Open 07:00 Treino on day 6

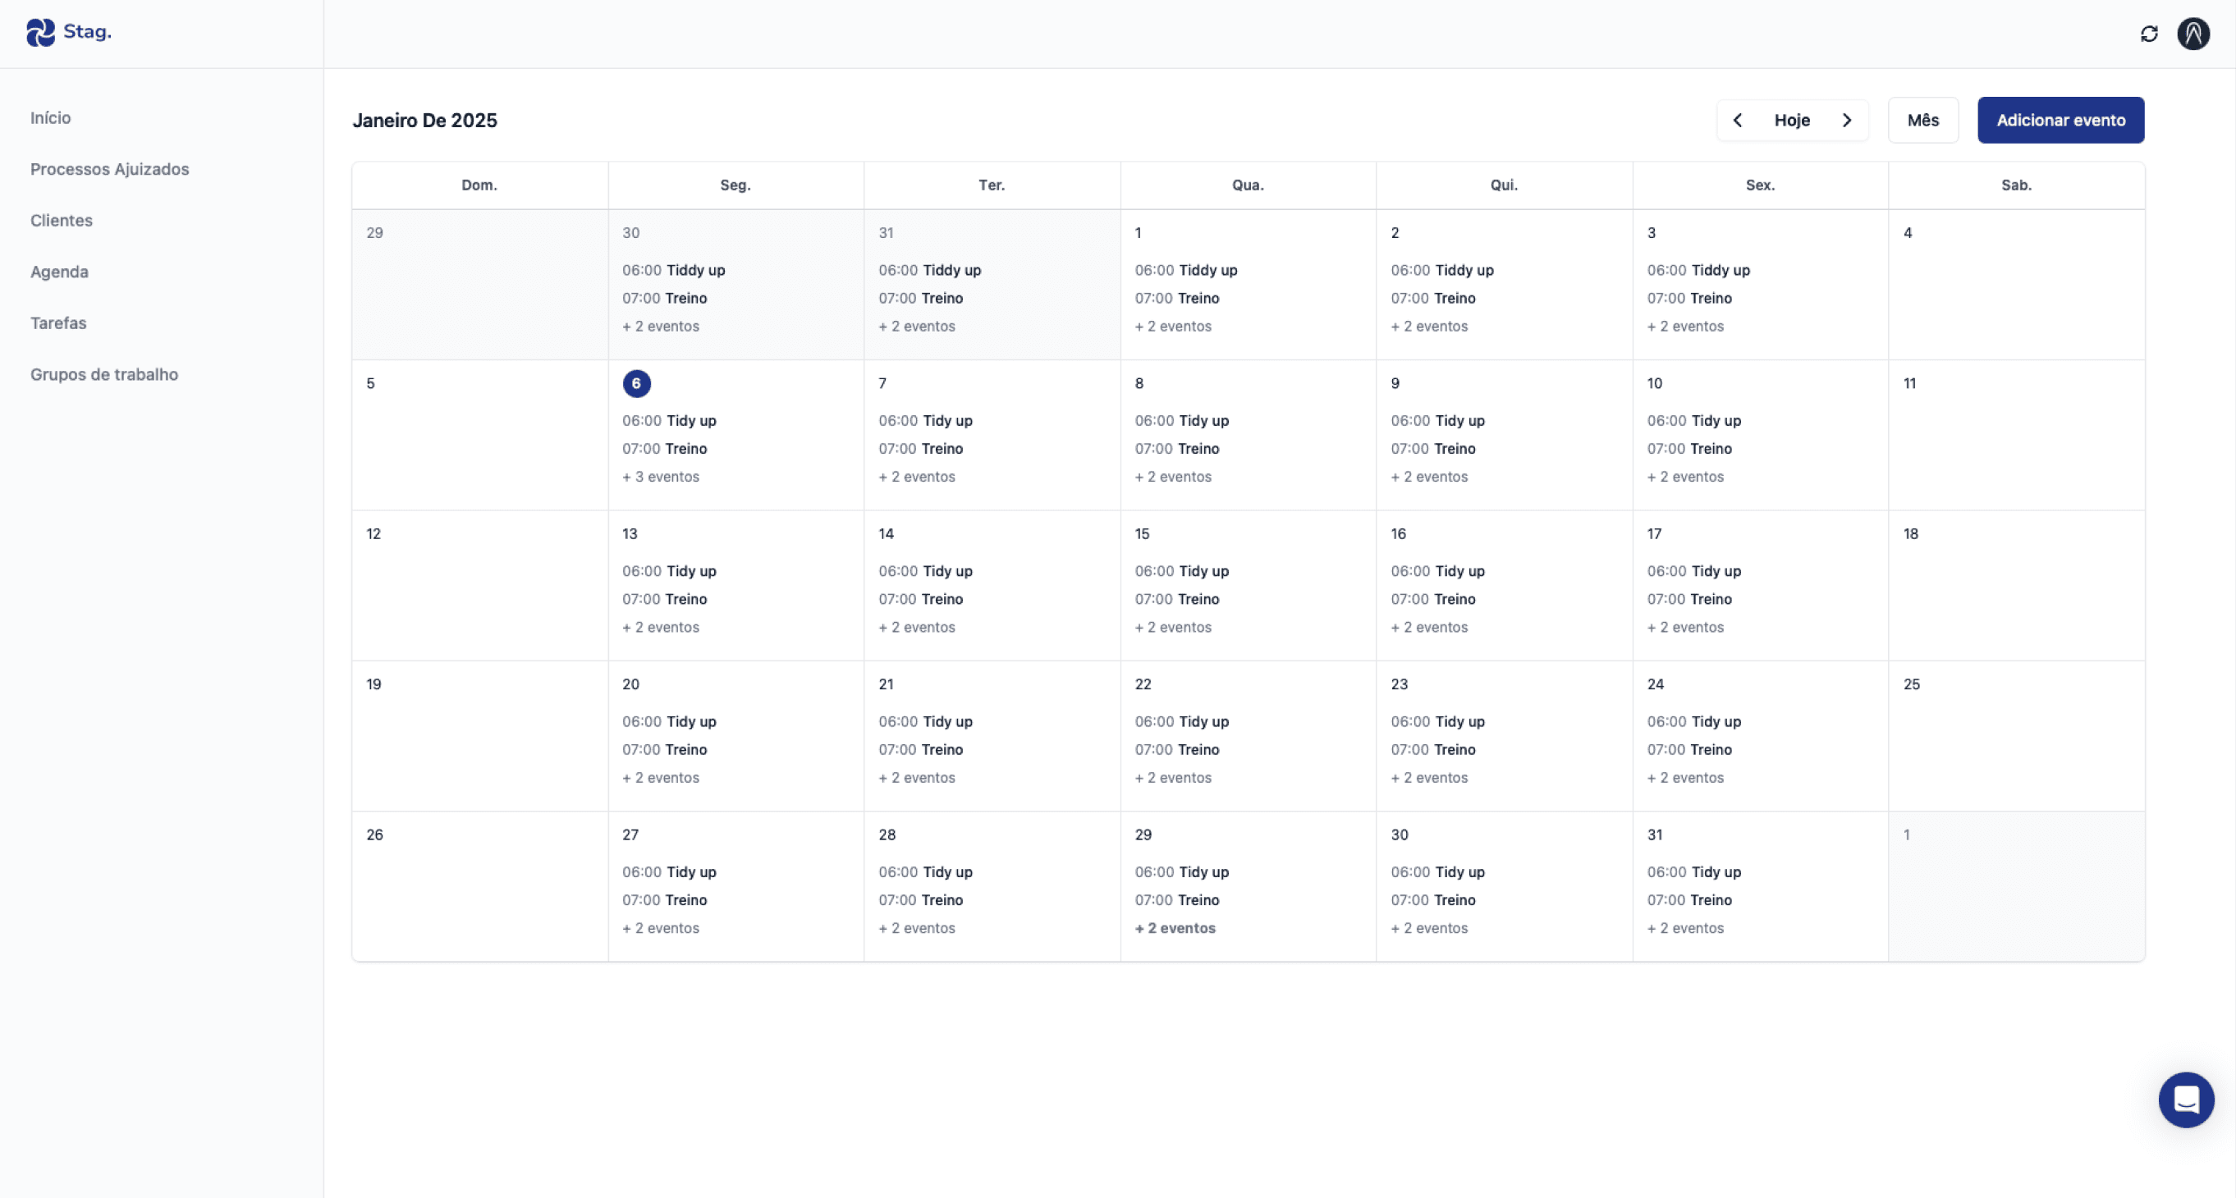click(x=664, y=449)
